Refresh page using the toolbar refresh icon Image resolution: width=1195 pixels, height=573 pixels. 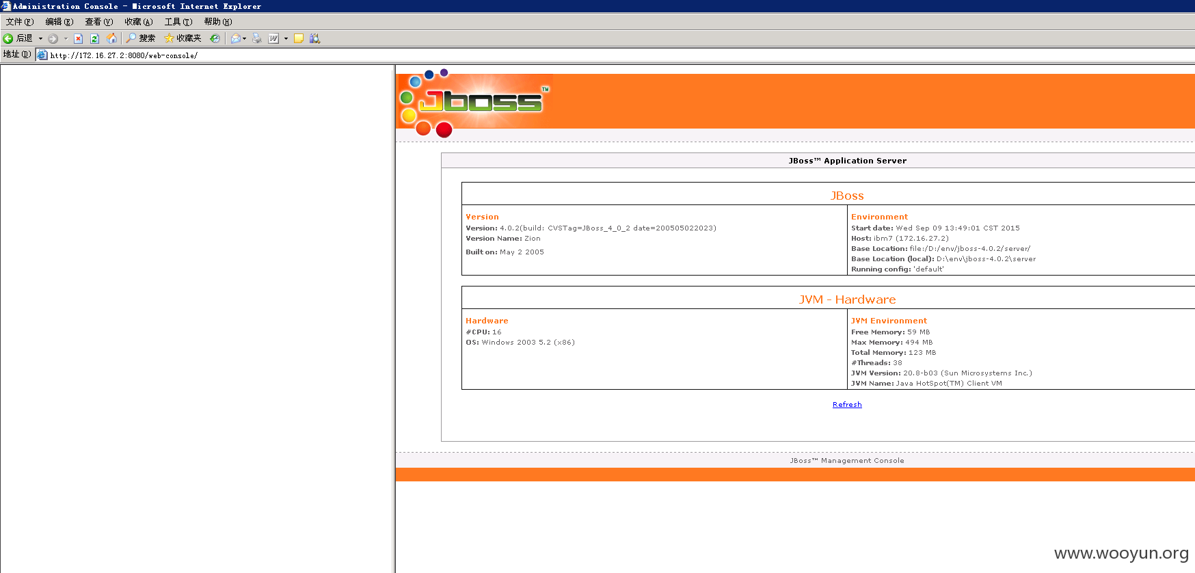point(94,38)
